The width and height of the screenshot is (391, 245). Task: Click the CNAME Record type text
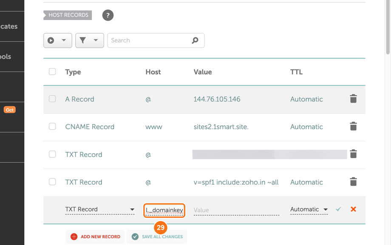click(90, 127)
